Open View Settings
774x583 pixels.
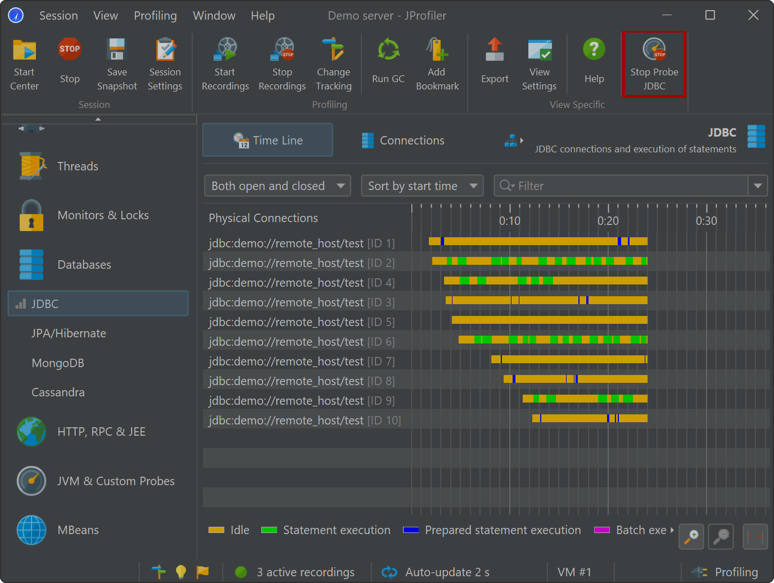(539, 64)
